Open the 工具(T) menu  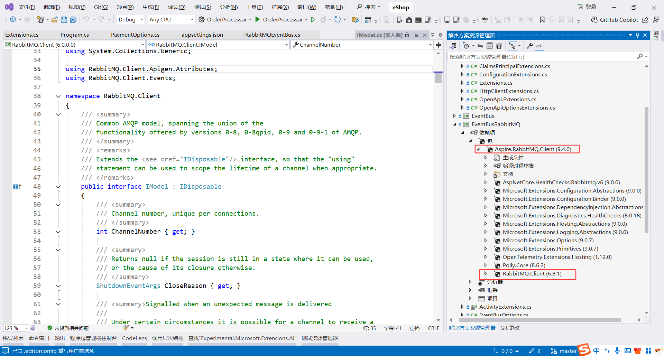(x=255, y=7)
